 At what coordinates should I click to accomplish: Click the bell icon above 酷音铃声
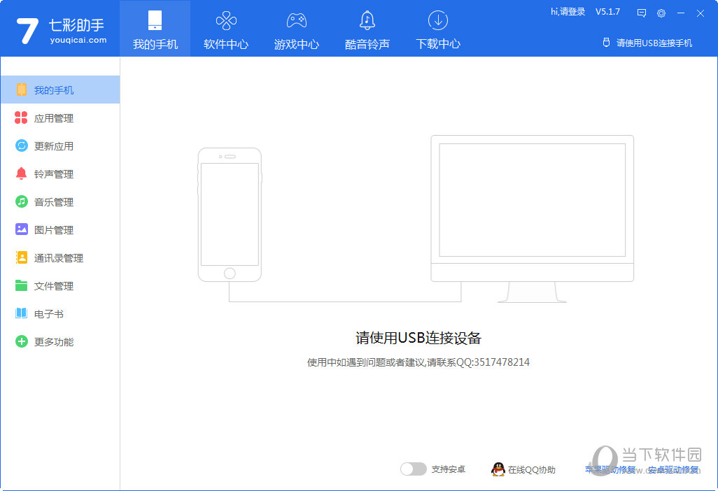pyautogui.click(x=367, y=20)
